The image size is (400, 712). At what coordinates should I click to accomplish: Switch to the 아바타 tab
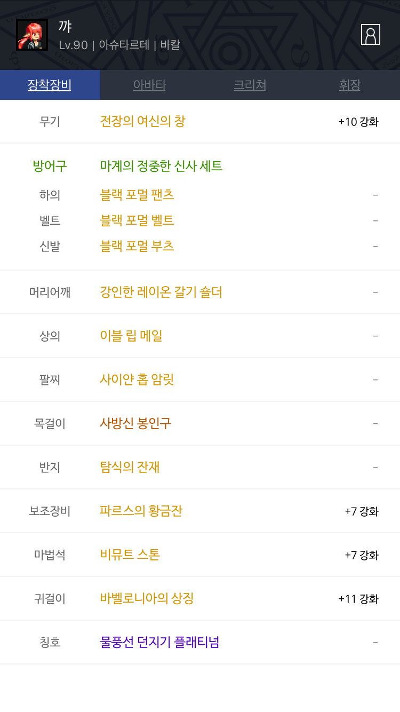tap(150, 85)
